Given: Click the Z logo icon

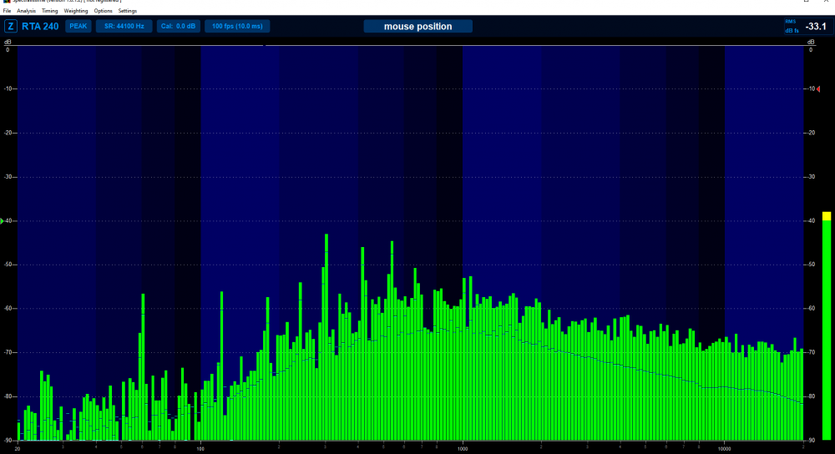Looking at the screenshot, I should pyautogui.click(x=11, y=26).
